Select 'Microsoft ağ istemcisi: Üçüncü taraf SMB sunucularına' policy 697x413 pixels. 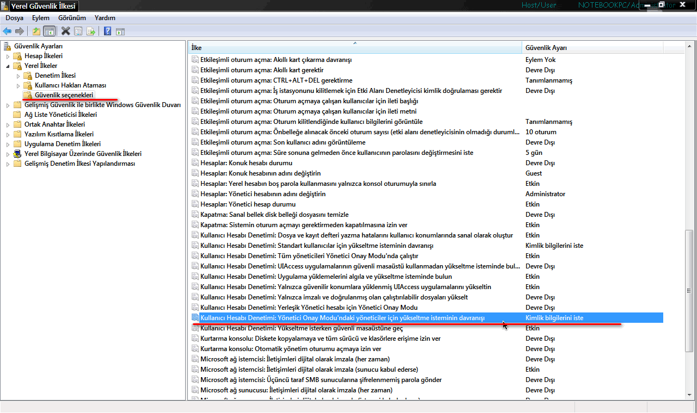point(321,380)
